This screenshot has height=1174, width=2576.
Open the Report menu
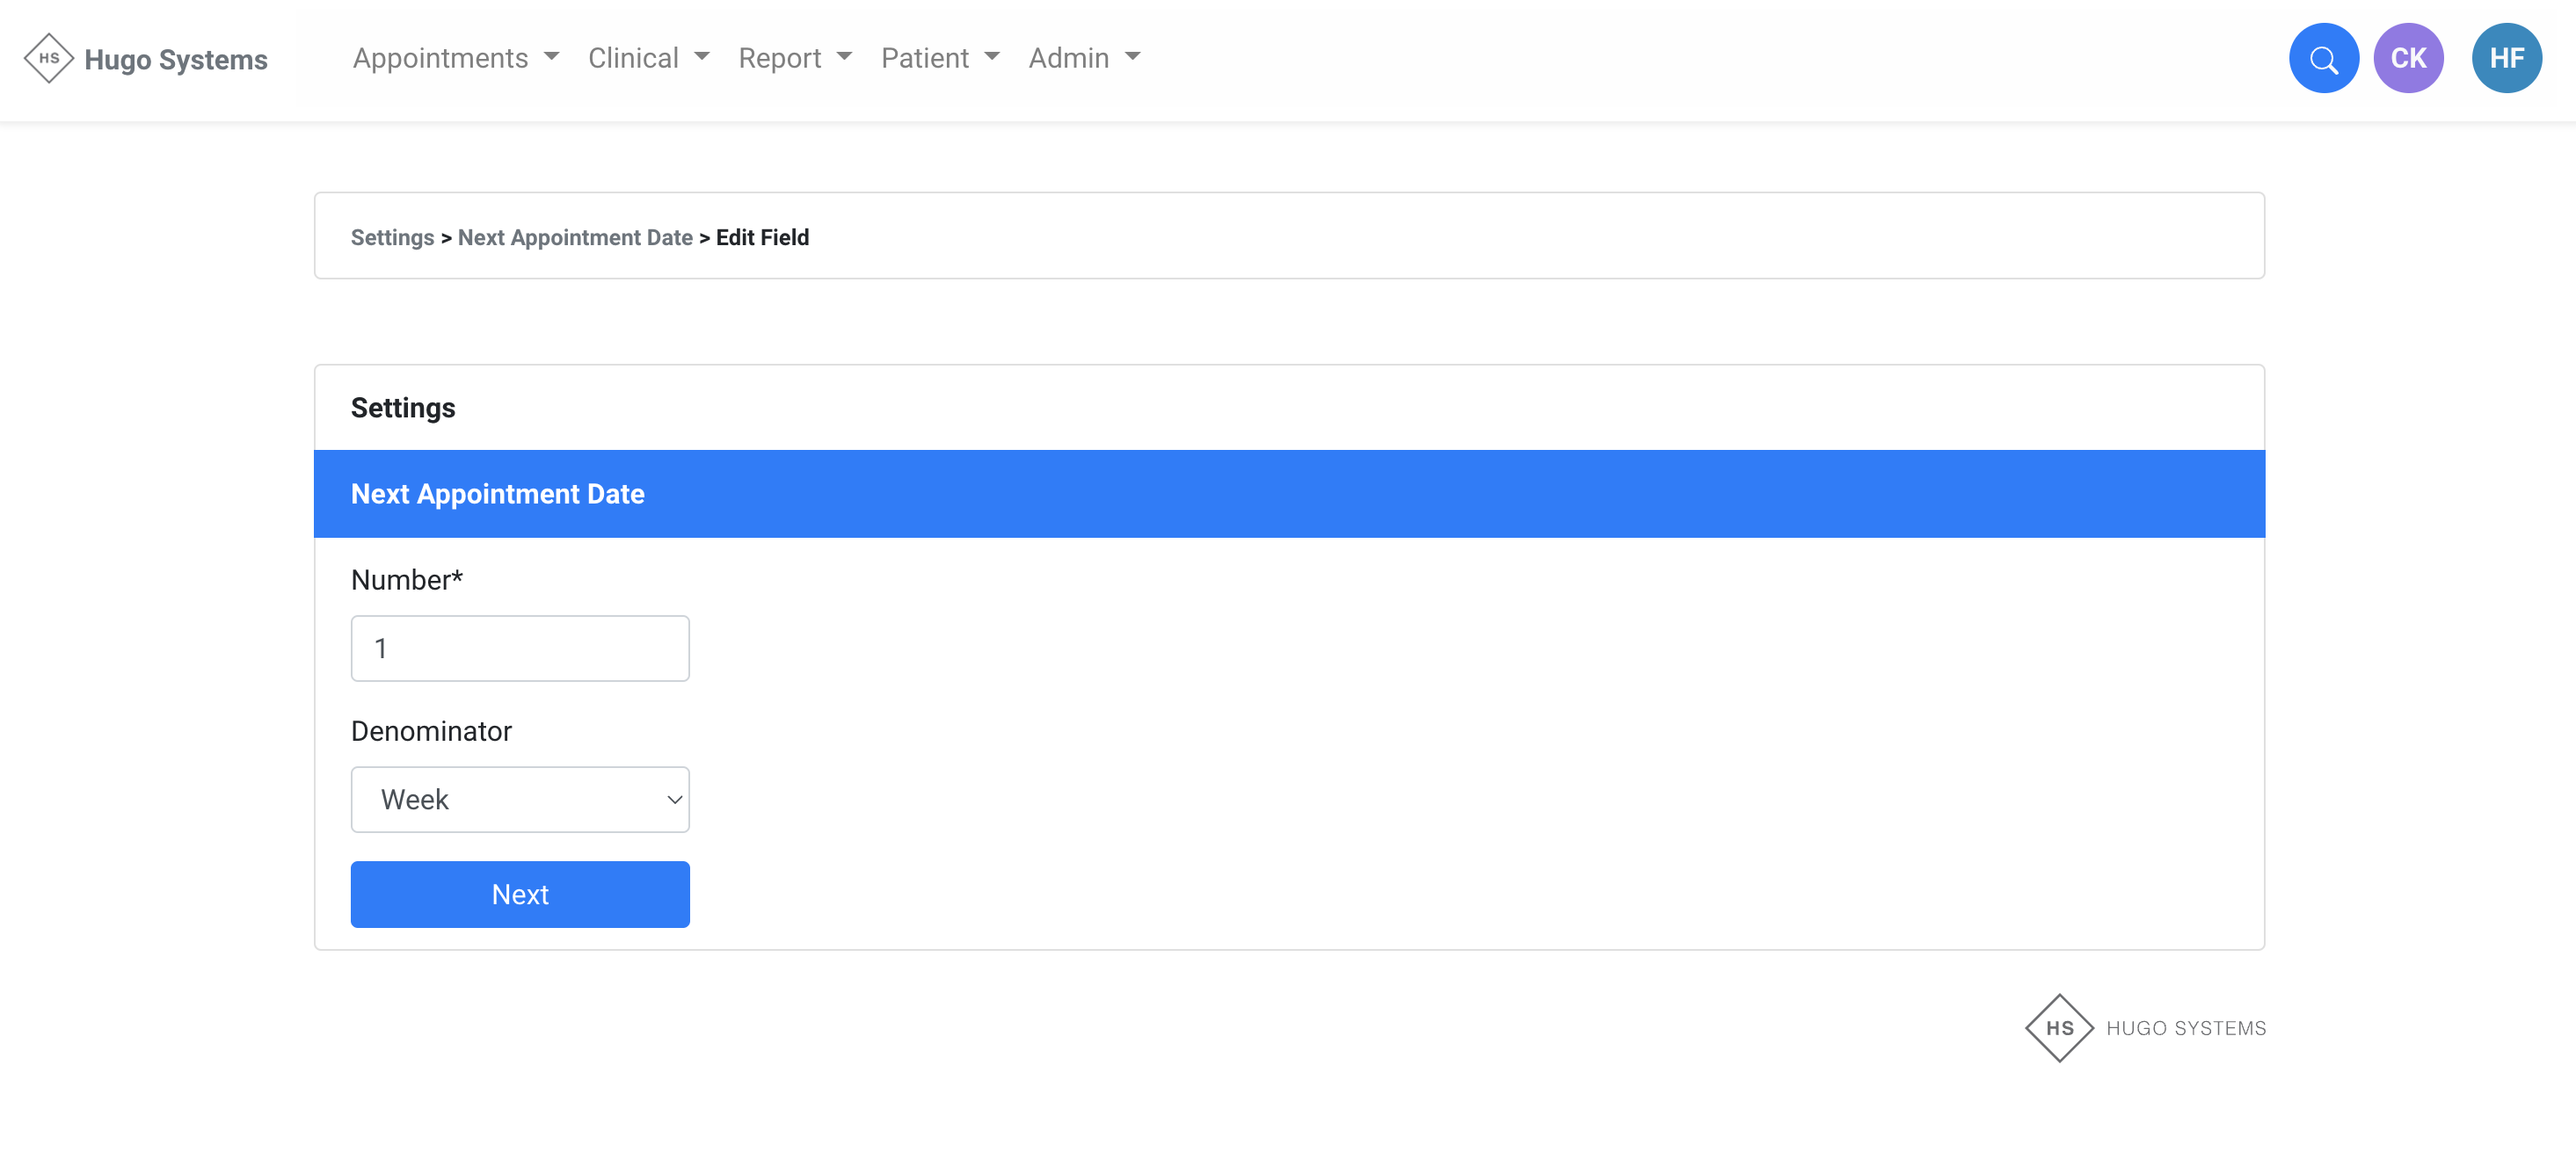coord(794,59)
